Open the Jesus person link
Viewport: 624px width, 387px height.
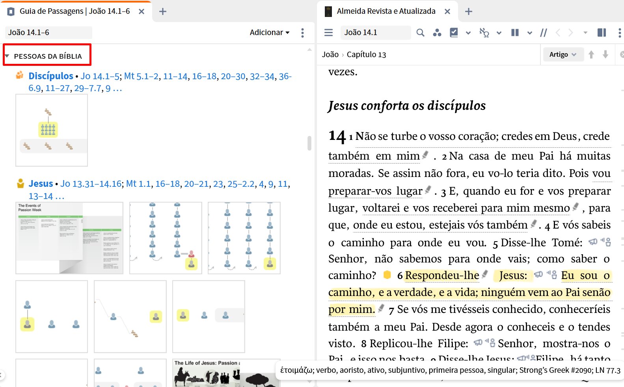click(x=41, y=184)
